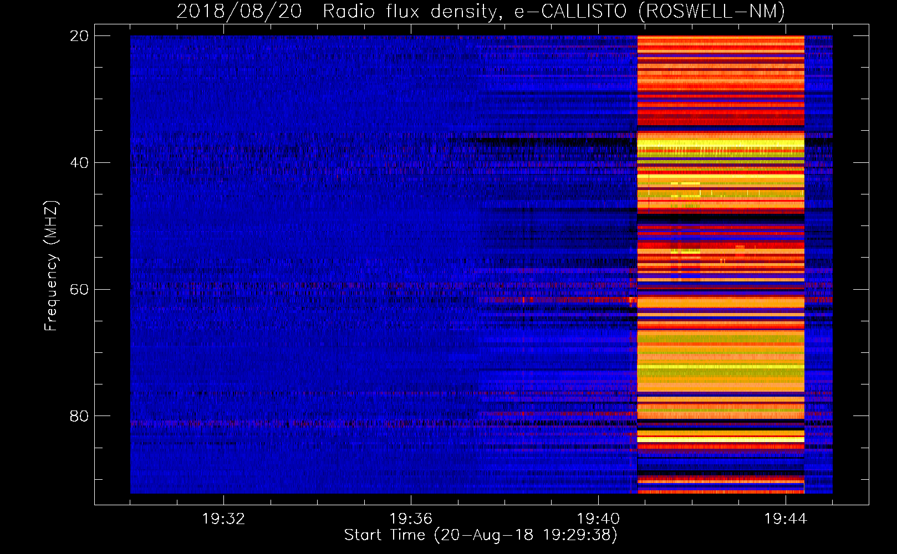Click the '40' frequency tick label
The image size is (897, 554).
(x=79, y=163)
